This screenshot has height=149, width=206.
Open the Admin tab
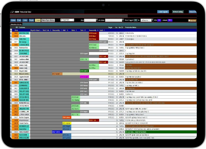point(13,20)
